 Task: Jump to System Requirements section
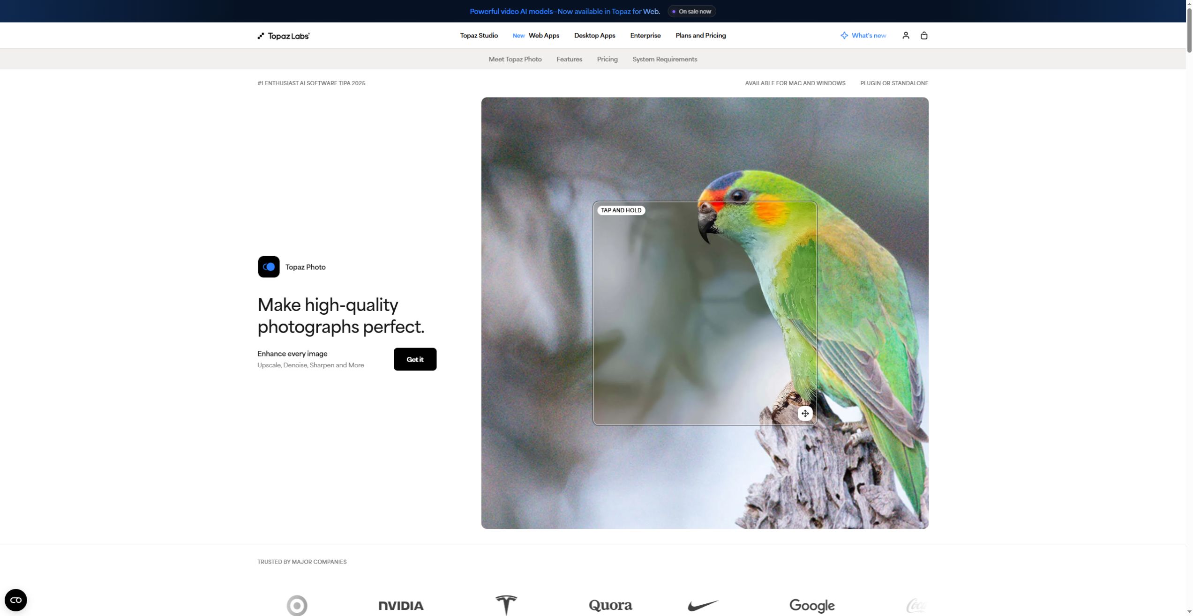coord(665,59)
